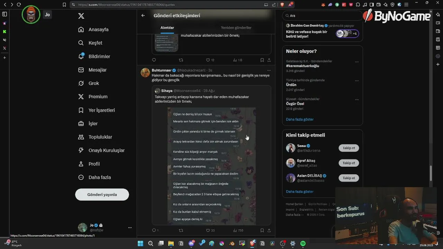Open the live space pill showing +1
The width and height of the screenshot is (443, 249).
347,34
